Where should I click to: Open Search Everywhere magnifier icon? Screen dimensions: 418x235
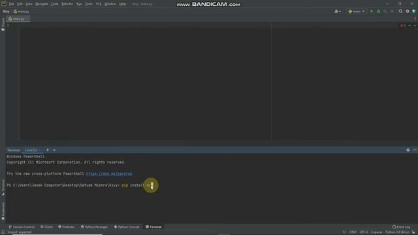tap(400, 12)
